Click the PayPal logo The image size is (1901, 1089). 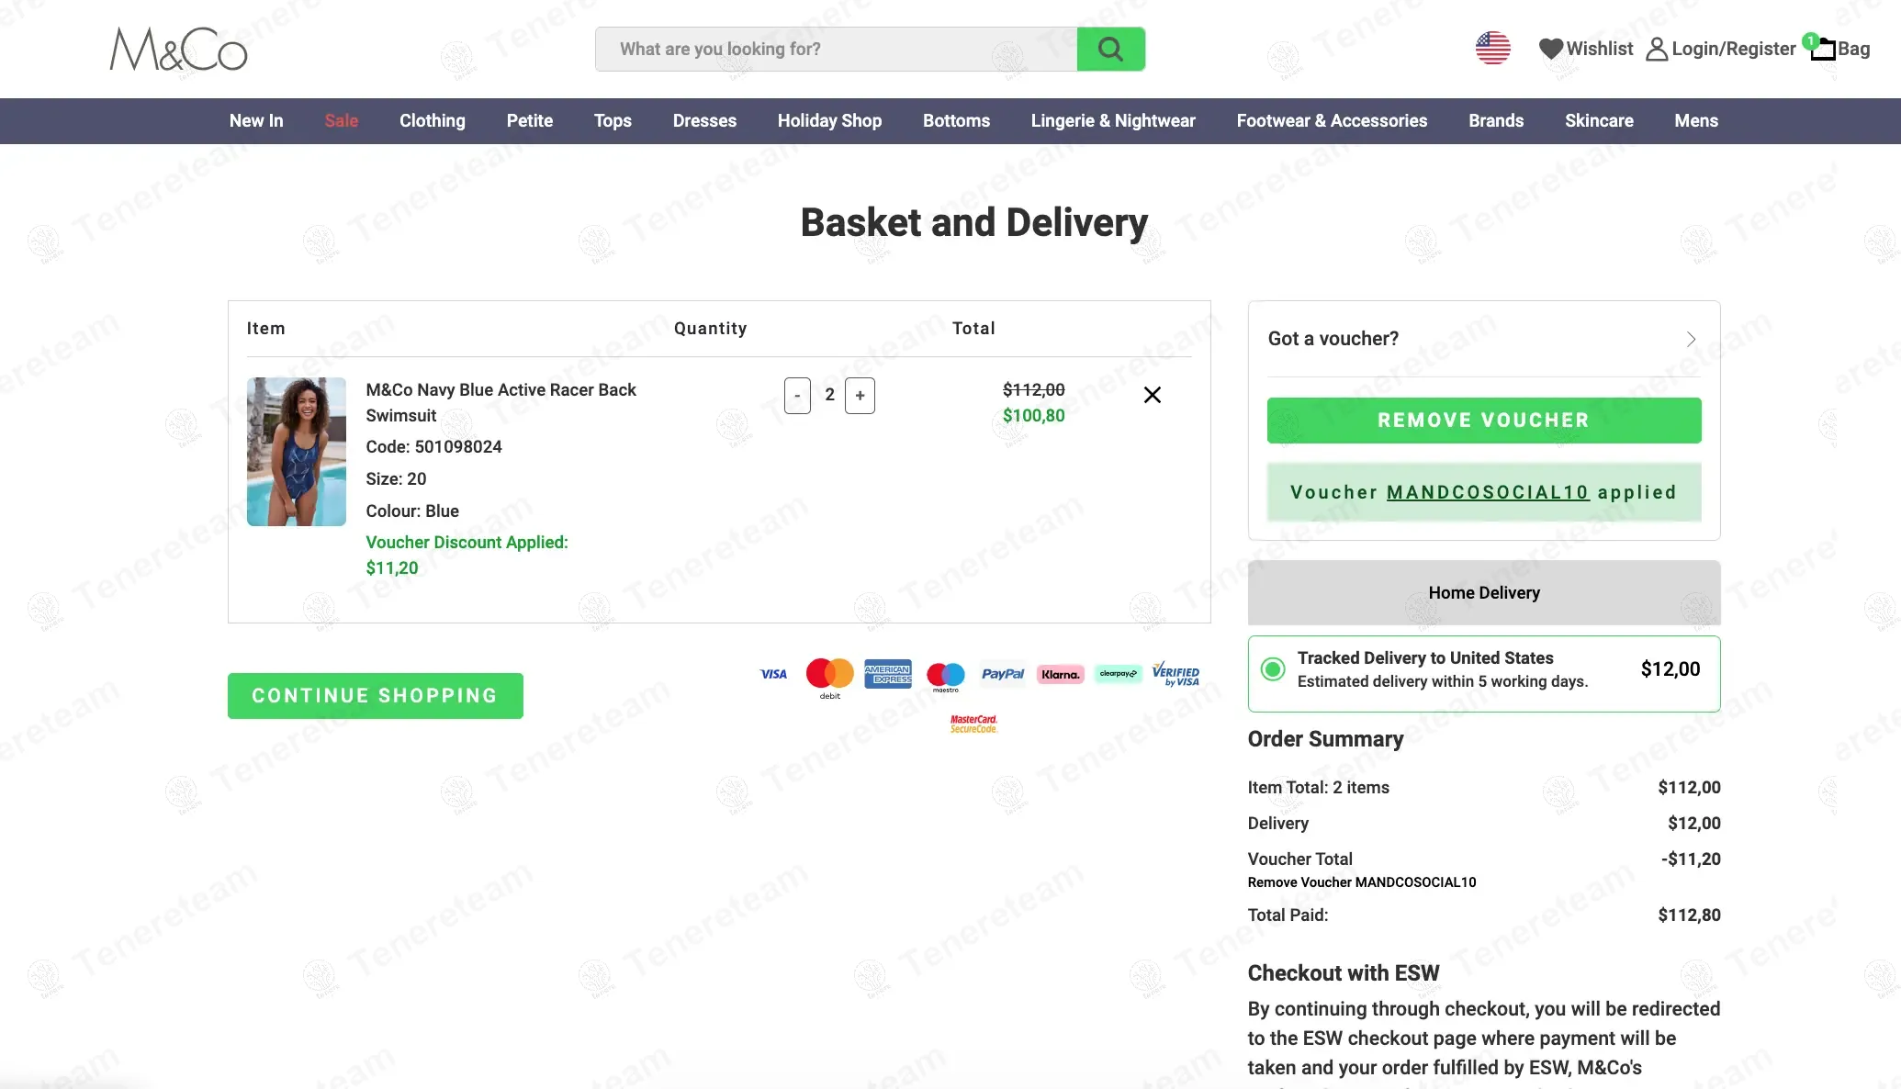click(x=1002, y=674)
